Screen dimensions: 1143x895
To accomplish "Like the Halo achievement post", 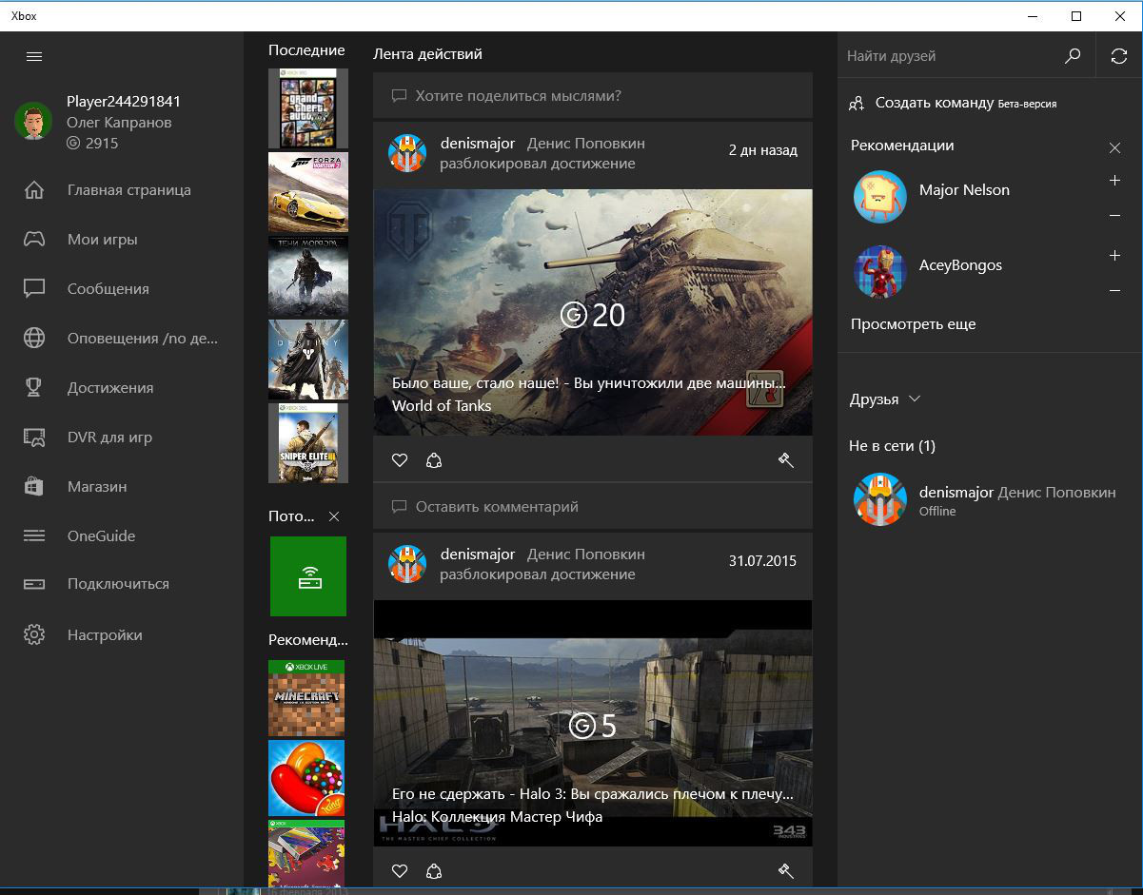I will (400, 871).
